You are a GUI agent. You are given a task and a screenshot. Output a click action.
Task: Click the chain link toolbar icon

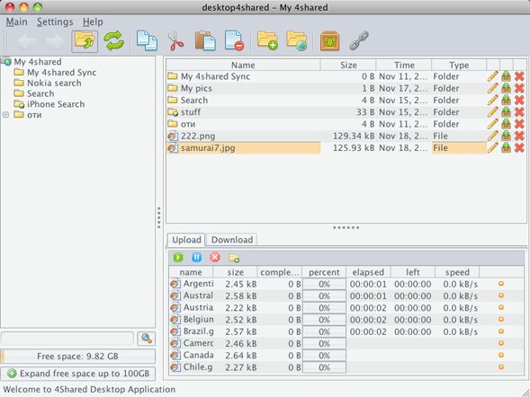point(359,41)
